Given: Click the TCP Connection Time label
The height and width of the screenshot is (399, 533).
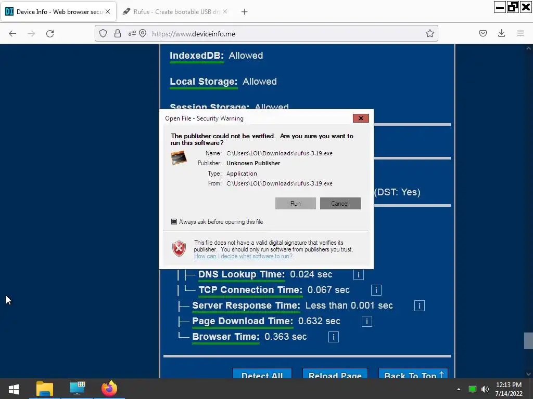Looking at the screenshot, I should coord(250,290).
